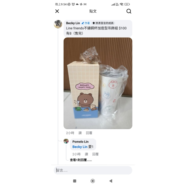Like Becky Lin's comment with 讚
The width and height of the screenshot is (186, 186).
pos(80,133)
